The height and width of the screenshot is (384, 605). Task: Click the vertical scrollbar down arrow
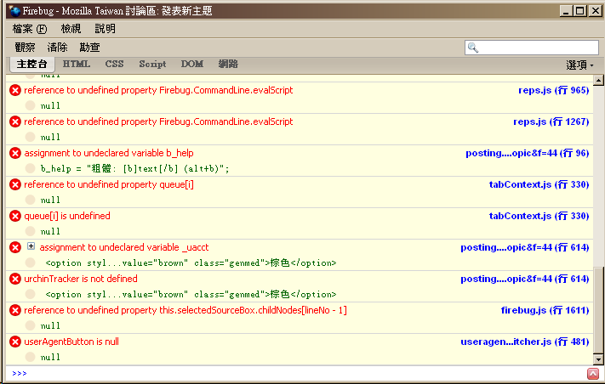598,359
